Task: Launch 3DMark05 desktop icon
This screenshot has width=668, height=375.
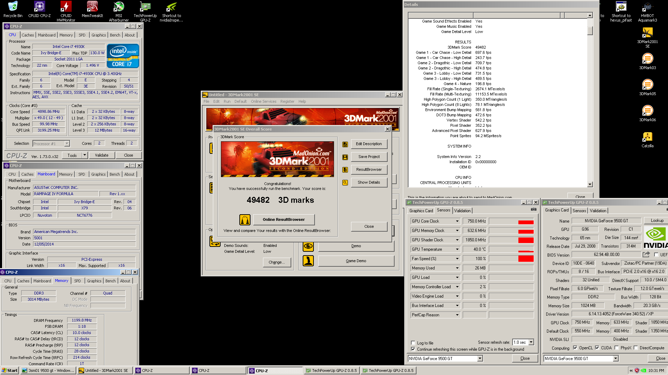Action: point(647,87)
